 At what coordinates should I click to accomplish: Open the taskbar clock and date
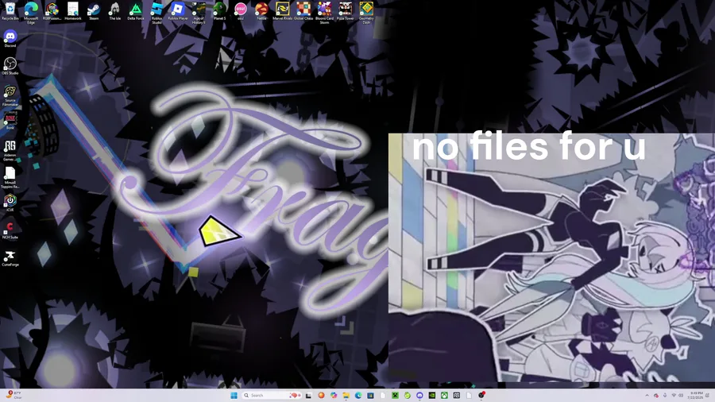(696, 395)
